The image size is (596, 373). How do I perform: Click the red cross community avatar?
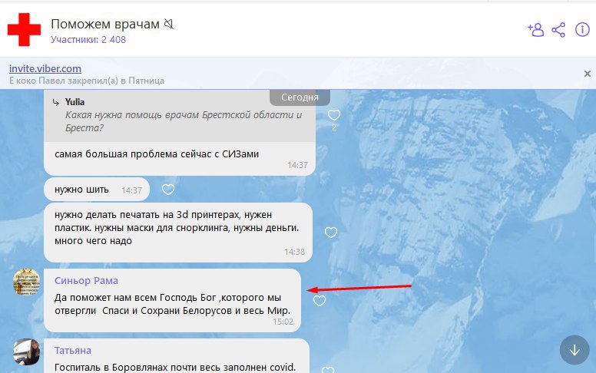click(24, 30)
